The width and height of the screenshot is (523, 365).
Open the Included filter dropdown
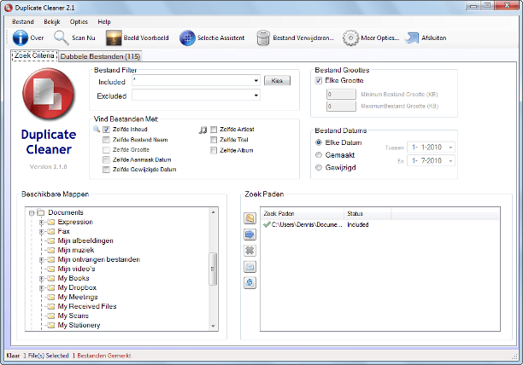pyautogui.click(x=256, y=80)
